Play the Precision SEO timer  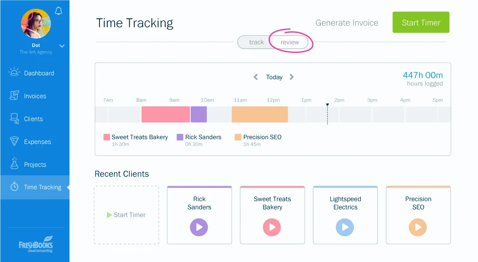click(418, 227)
